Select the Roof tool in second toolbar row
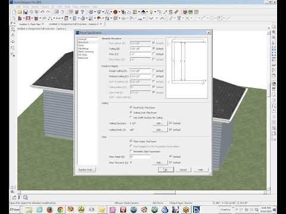 click(x=99, y=18)
